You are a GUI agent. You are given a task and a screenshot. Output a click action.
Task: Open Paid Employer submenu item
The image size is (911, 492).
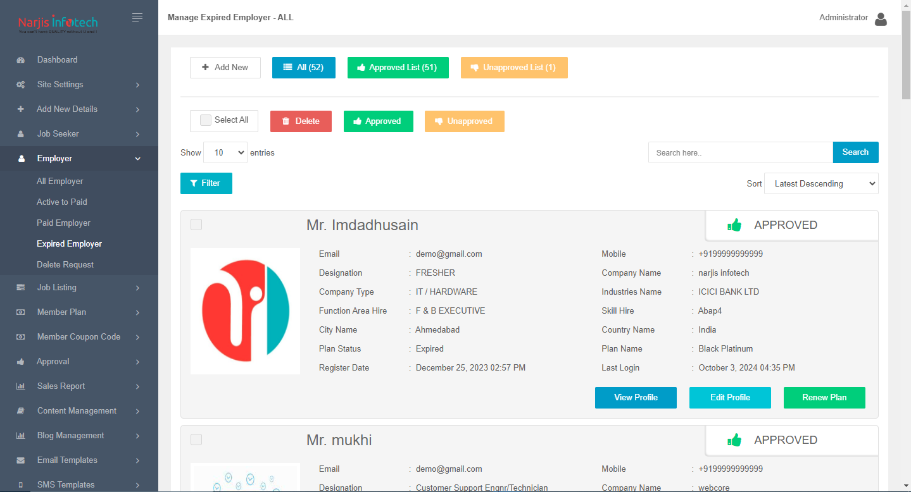(64, 223)
